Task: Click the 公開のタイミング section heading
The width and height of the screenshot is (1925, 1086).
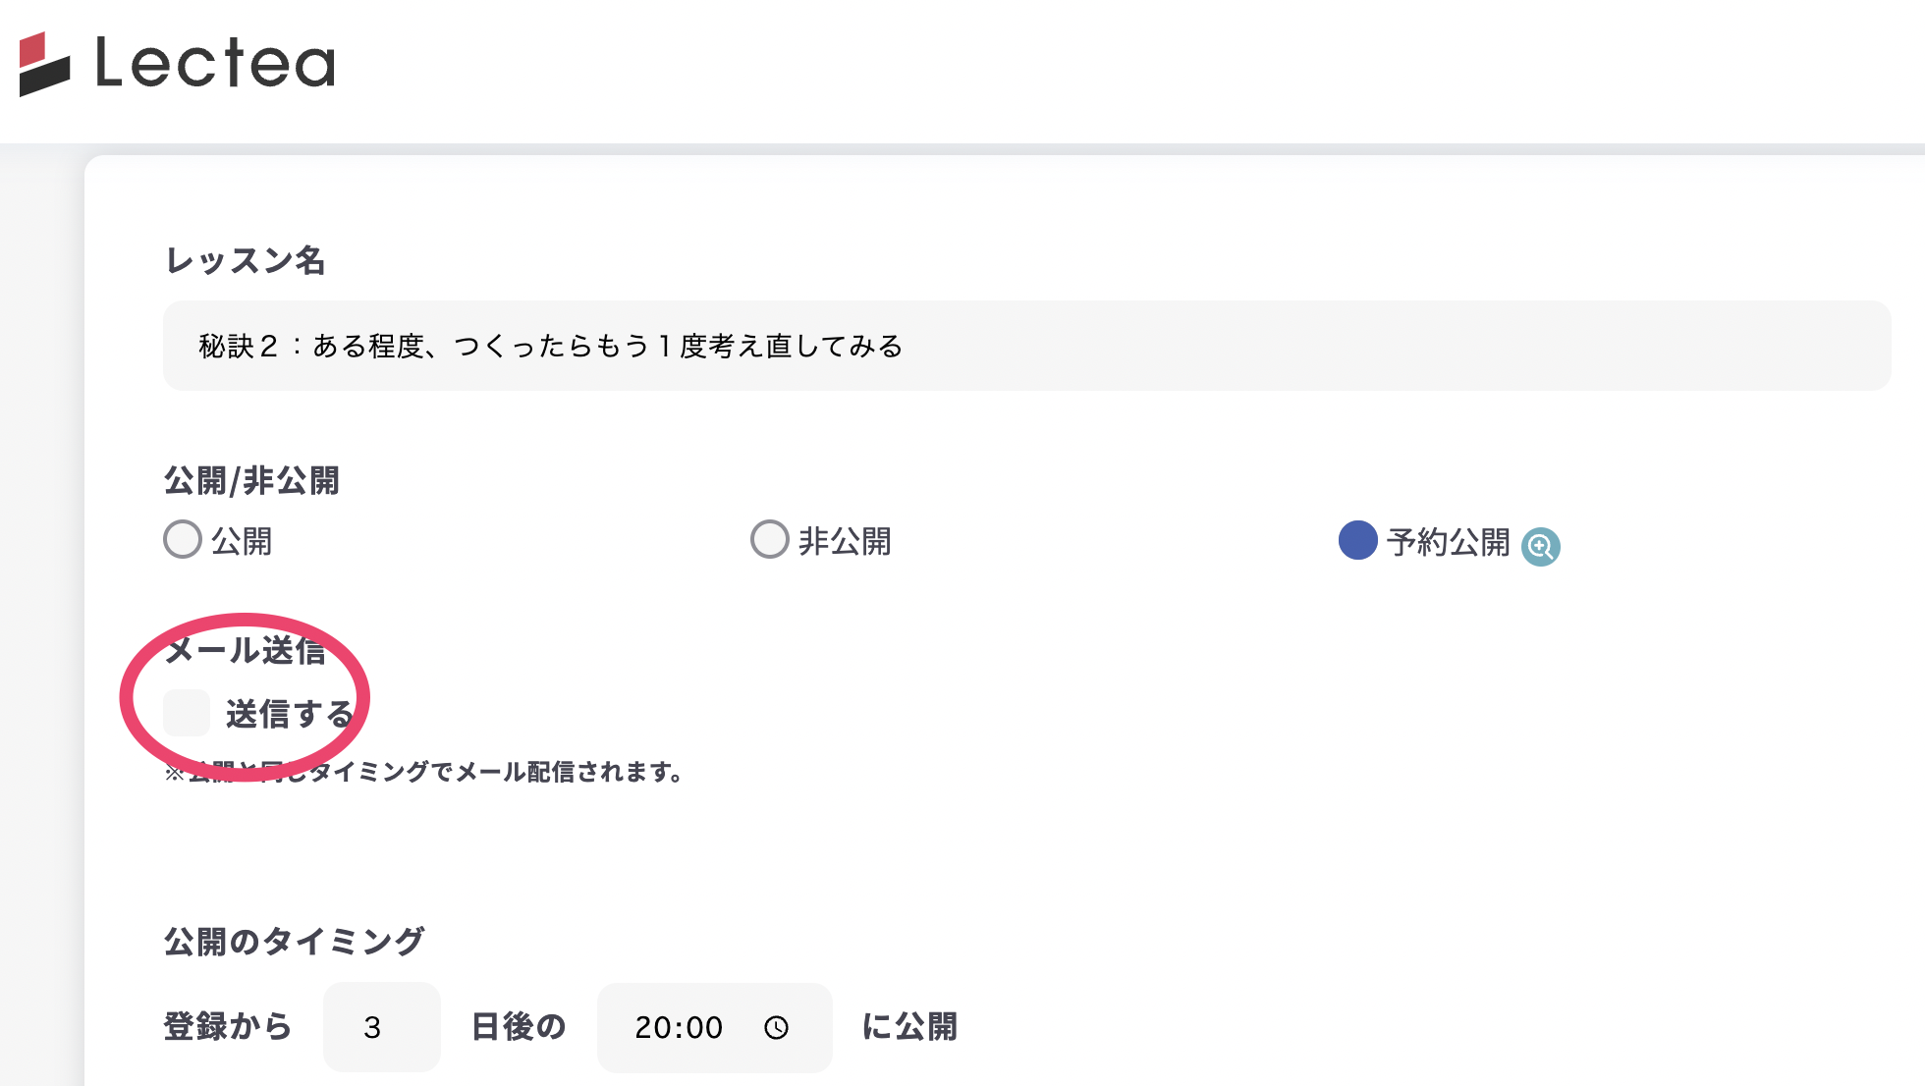Action: click(x=294, y=941)
